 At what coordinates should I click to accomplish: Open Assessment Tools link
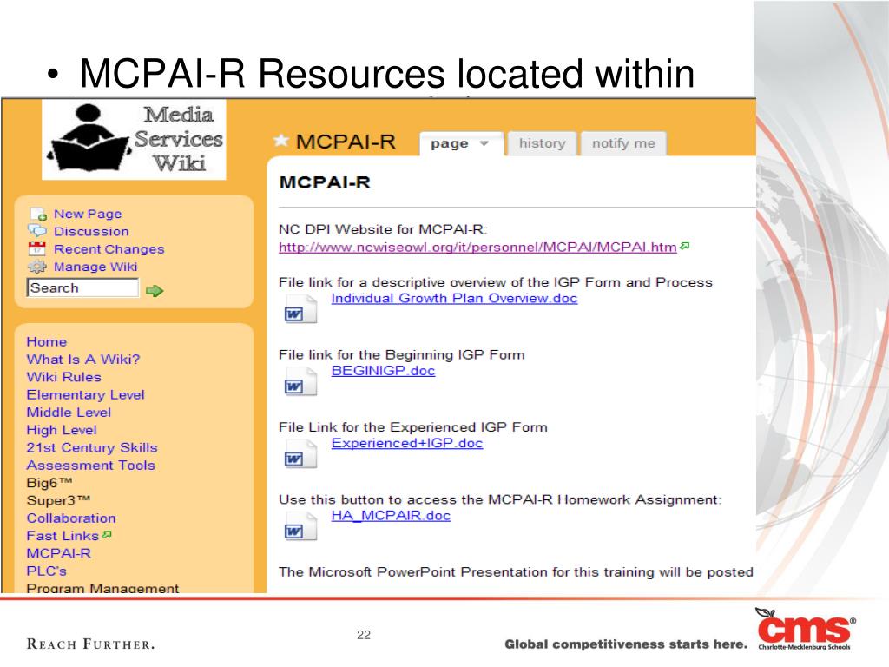90,466
